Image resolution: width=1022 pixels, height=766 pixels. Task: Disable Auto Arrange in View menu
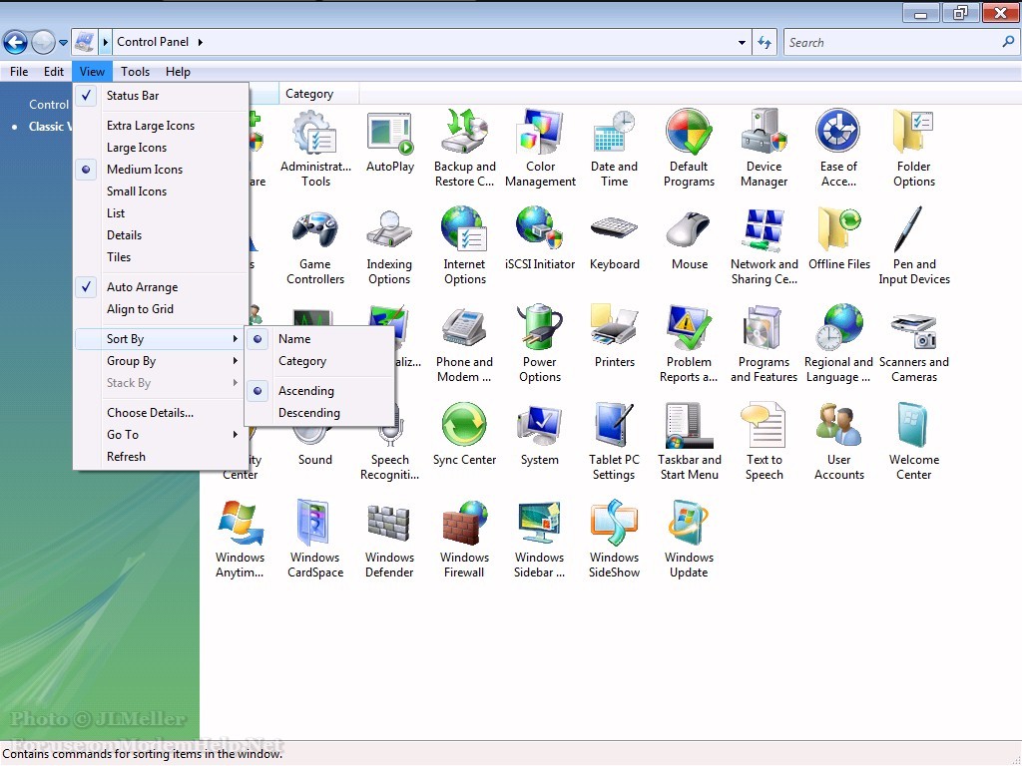pos(142,287)
